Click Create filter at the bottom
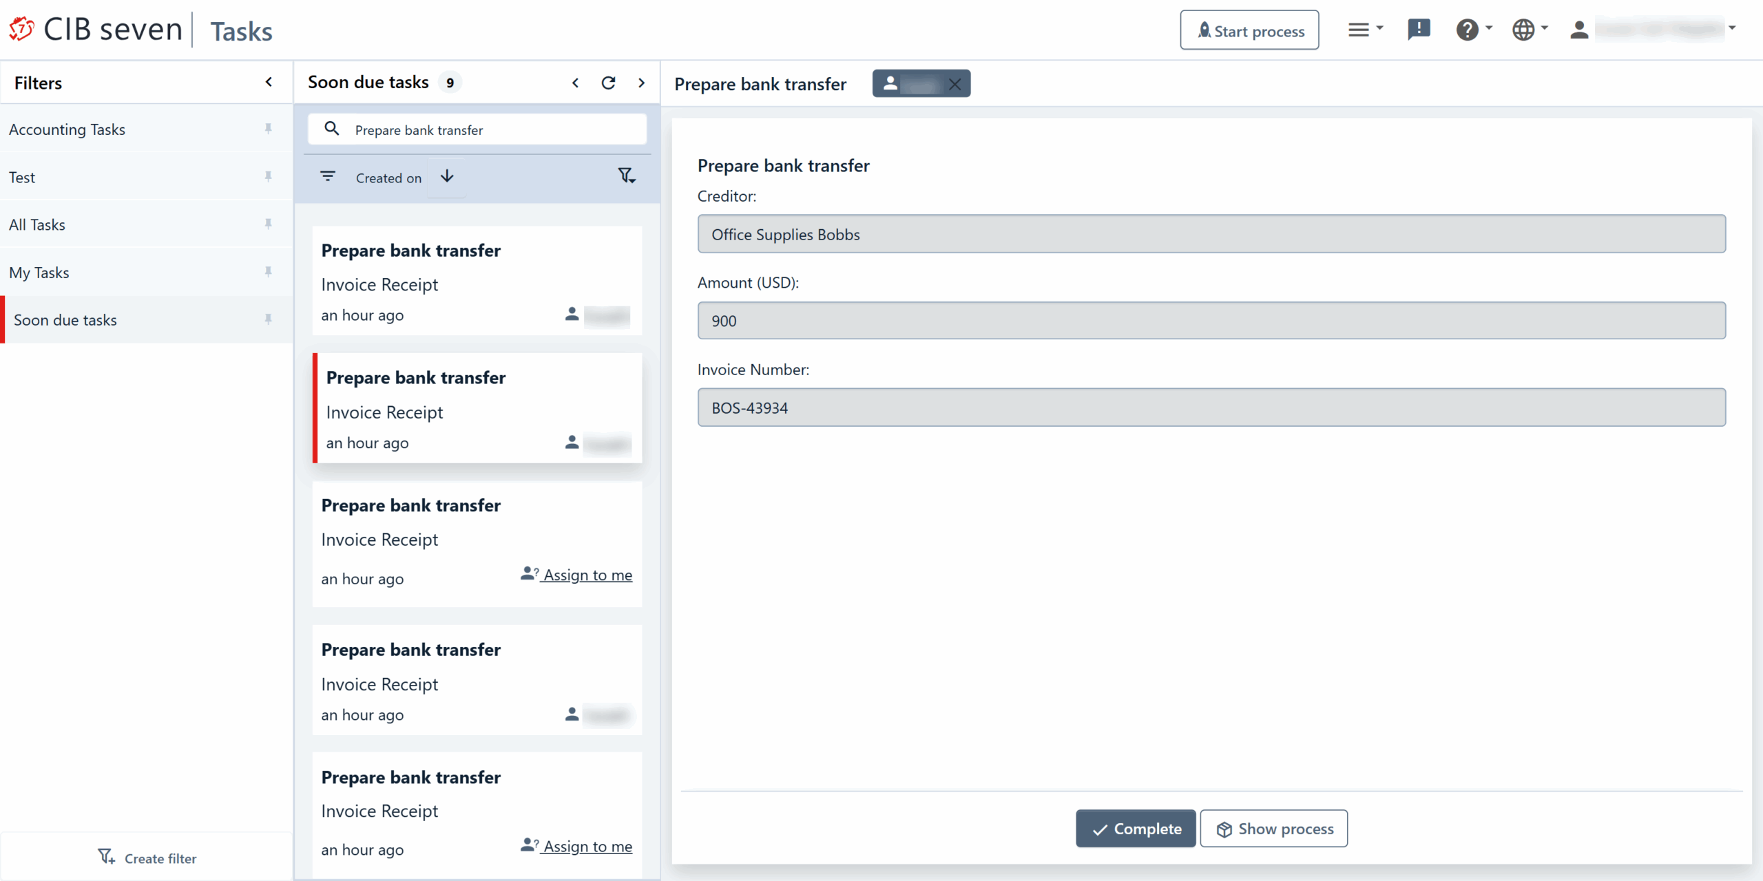 tap(147, 858)
